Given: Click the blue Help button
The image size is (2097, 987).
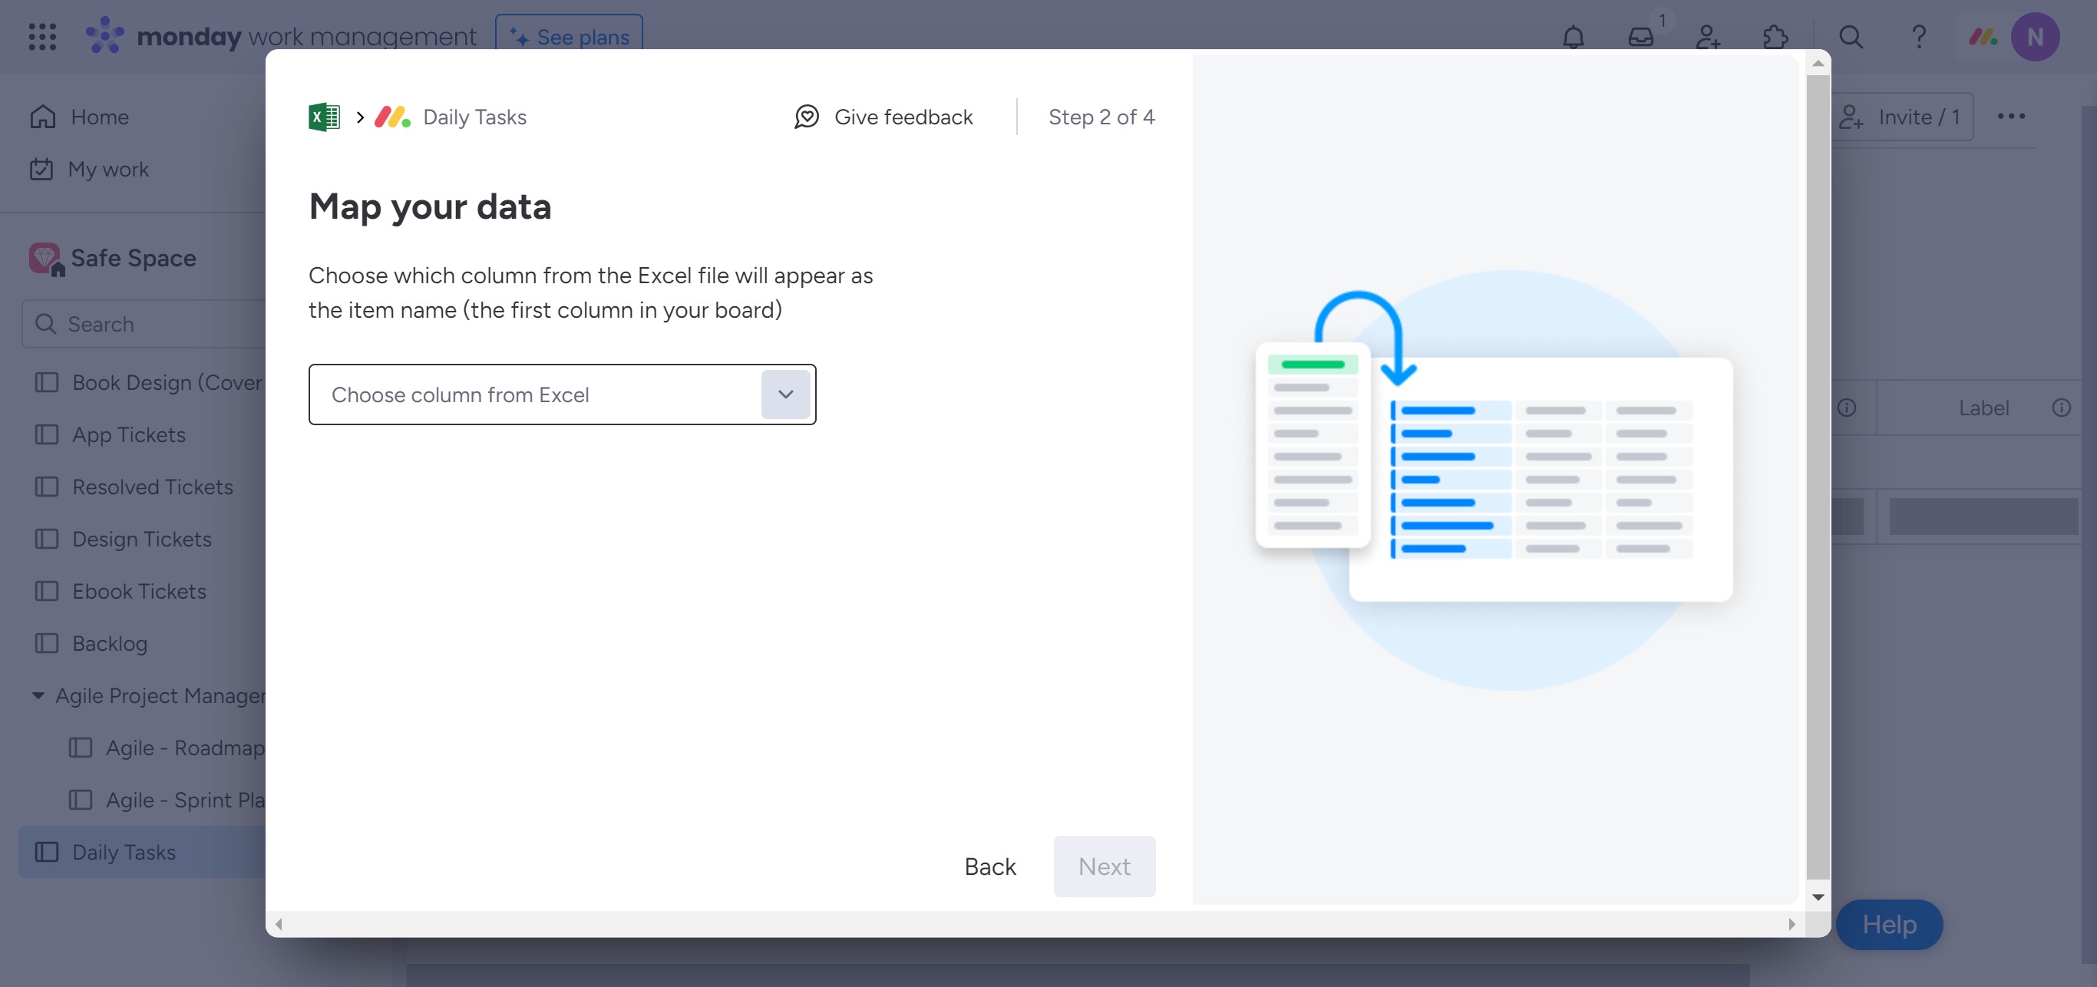Looking at the screenshot, I should (x=1888, y=923).
